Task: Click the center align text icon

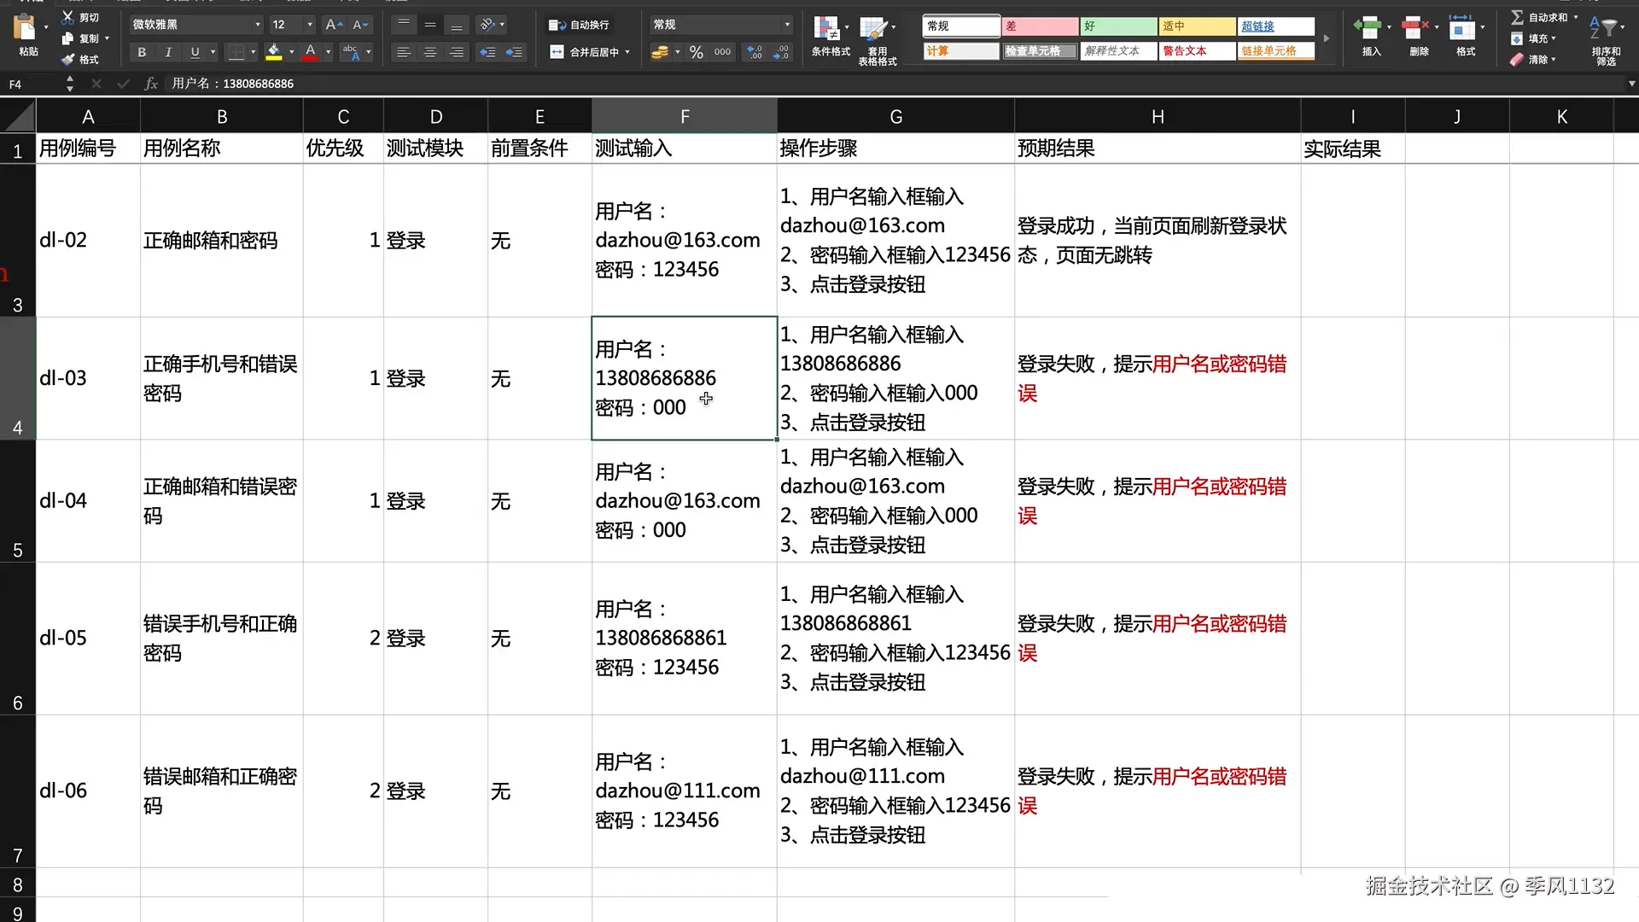Action: [430, 53]
